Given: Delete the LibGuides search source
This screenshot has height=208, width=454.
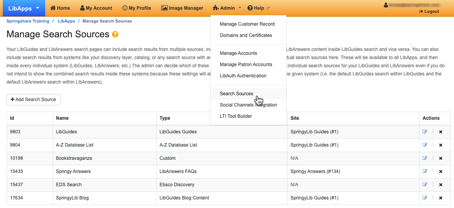Looking at the screenshot, I should tap(441, 132).
